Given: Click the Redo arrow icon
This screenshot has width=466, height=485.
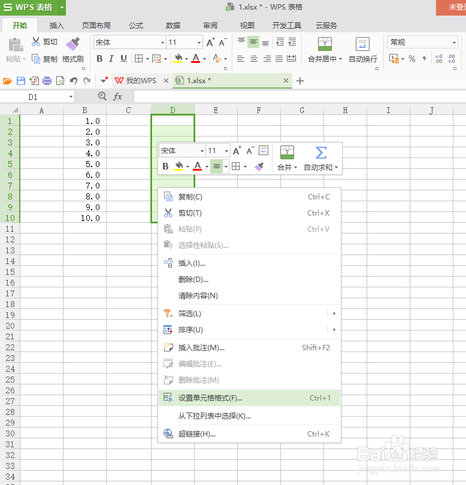Looking at the screenshot, I should pos(87,81).
